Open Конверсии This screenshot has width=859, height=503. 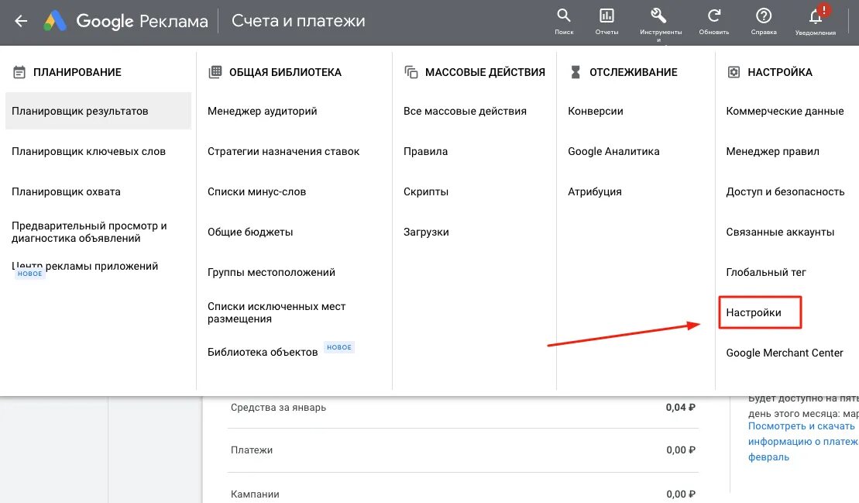pyautogui.click(x=595, y=112)
